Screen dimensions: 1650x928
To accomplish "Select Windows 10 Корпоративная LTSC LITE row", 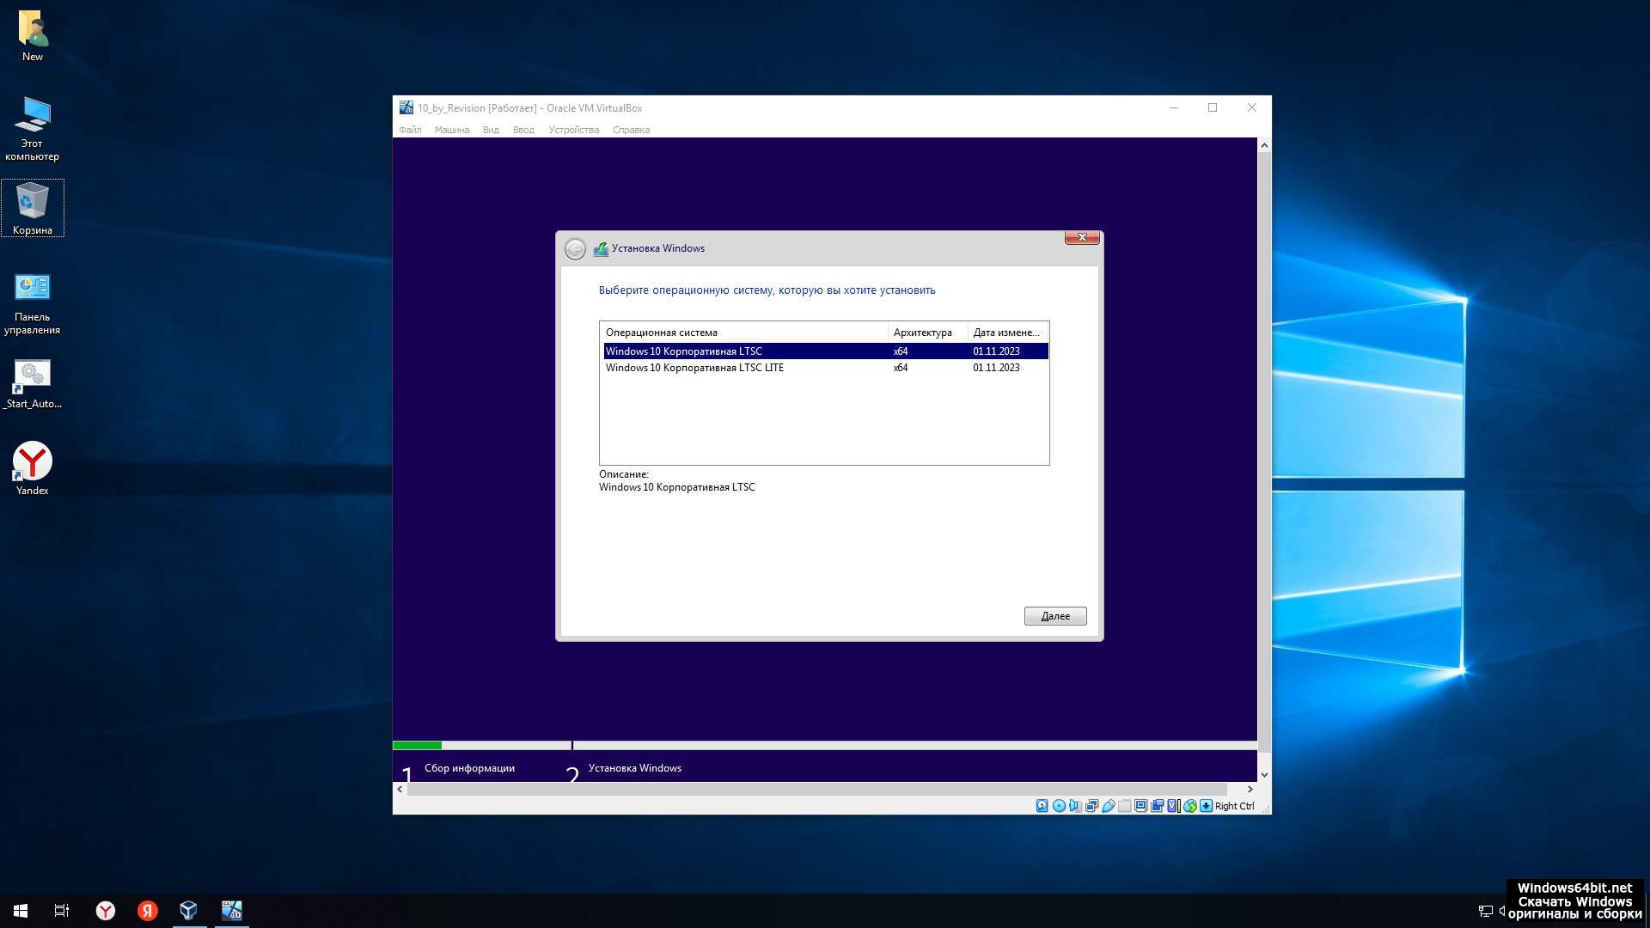I will [x=694, y=368].
